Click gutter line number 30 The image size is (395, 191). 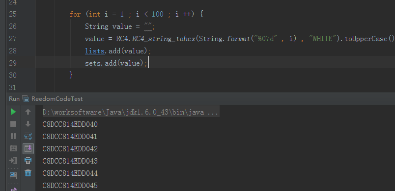pos(13,75)
